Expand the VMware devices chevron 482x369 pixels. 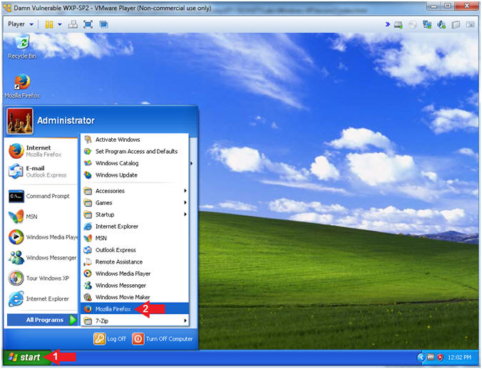[388, 24]
